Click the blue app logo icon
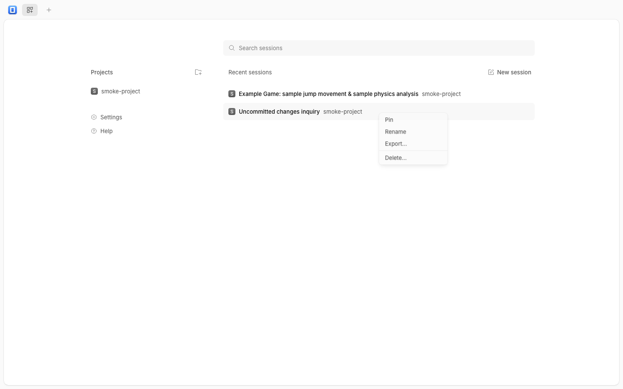Viewport: 623px width, 389px height. coord(13,10)
